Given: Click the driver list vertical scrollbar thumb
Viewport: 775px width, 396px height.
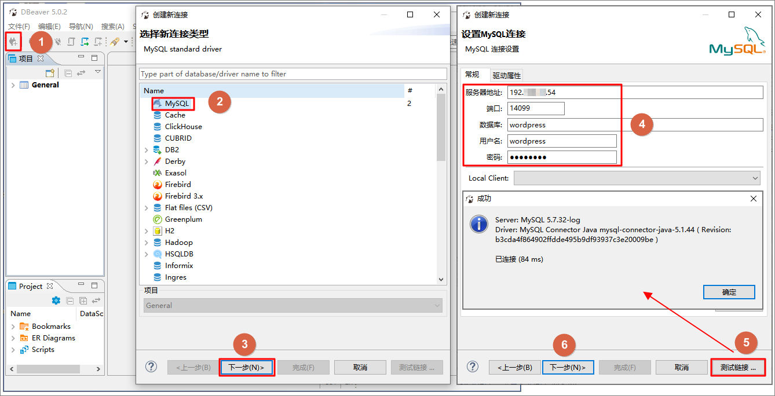Looking at the screenshot, I should pos(441,127).
